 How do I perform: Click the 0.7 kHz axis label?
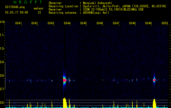(x=2, y=89)
